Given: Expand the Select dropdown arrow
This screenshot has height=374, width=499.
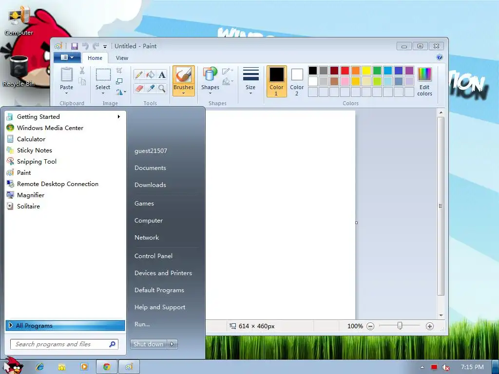Looking at the screenshot, I should click(x=103, y=93).
